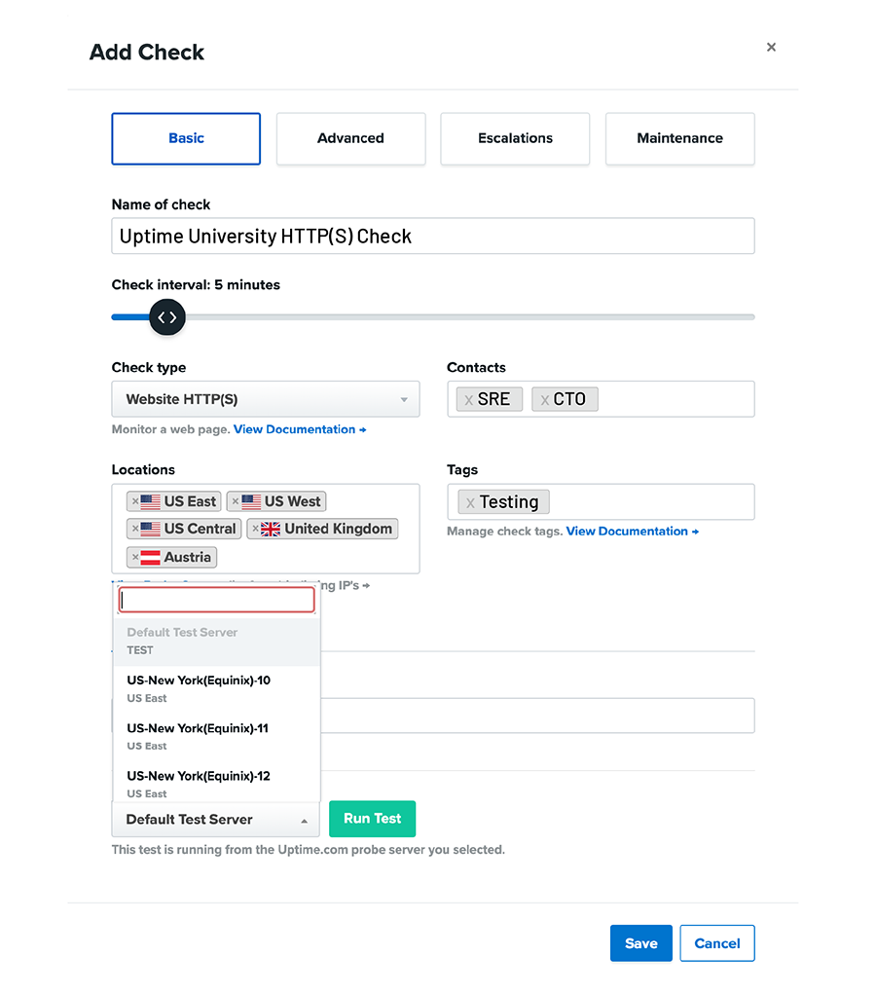The width and height of the screenshot is (876, 993).
Task: Click the slider track right of handle
Action: pyautogui.click(x=470, y=316)
